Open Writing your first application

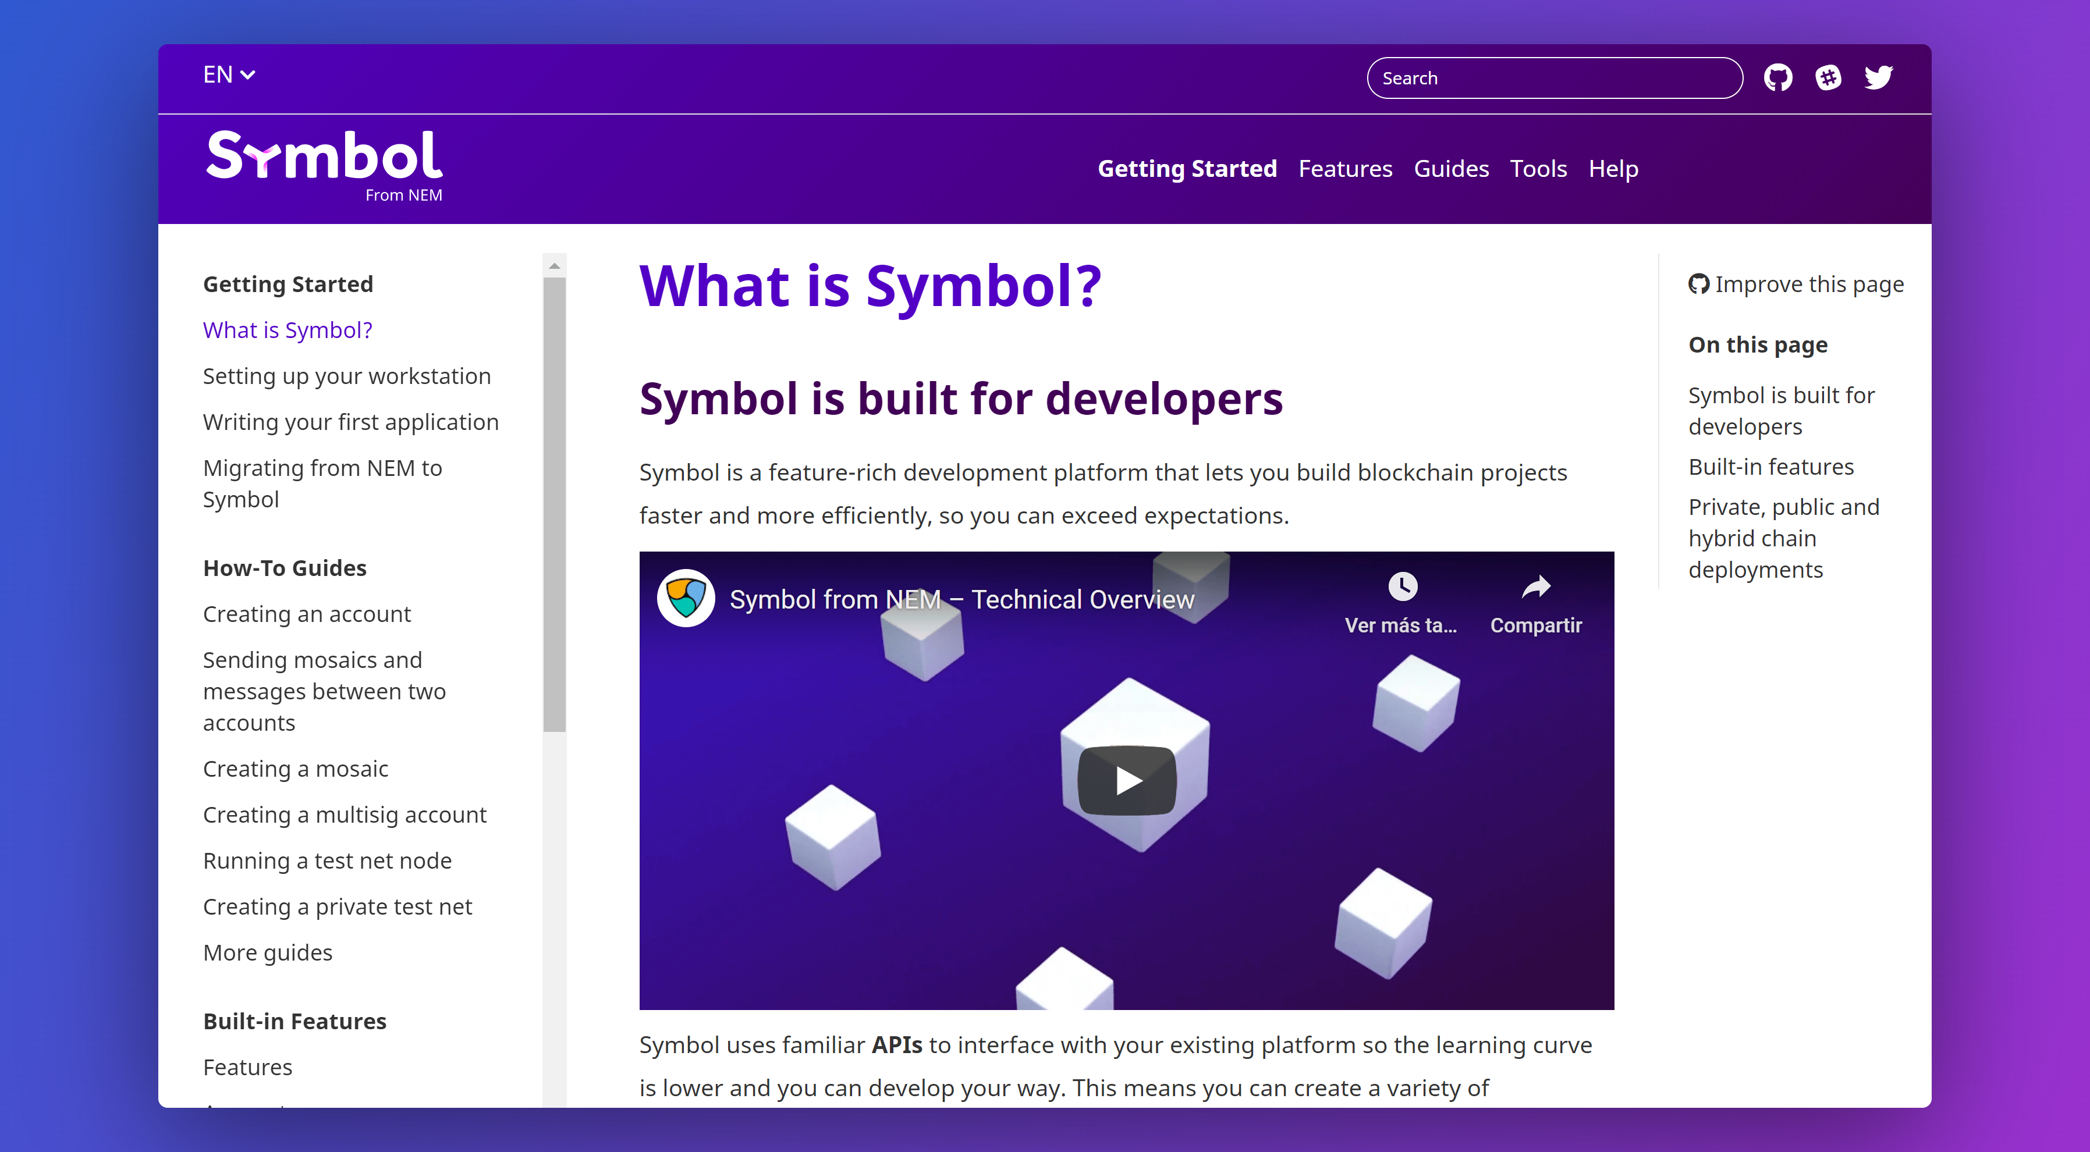coord(350,422)
